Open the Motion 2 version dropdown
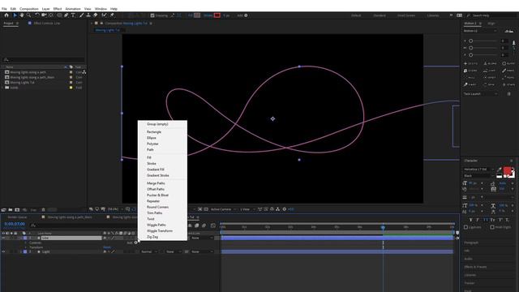 pos(480,31)
